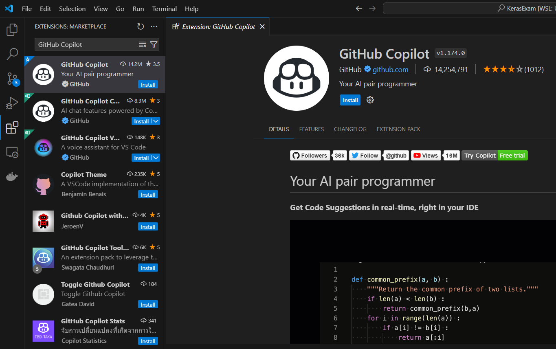Open the Search view
The height and width of the screenshot is (349, 556).
(12, 54)
